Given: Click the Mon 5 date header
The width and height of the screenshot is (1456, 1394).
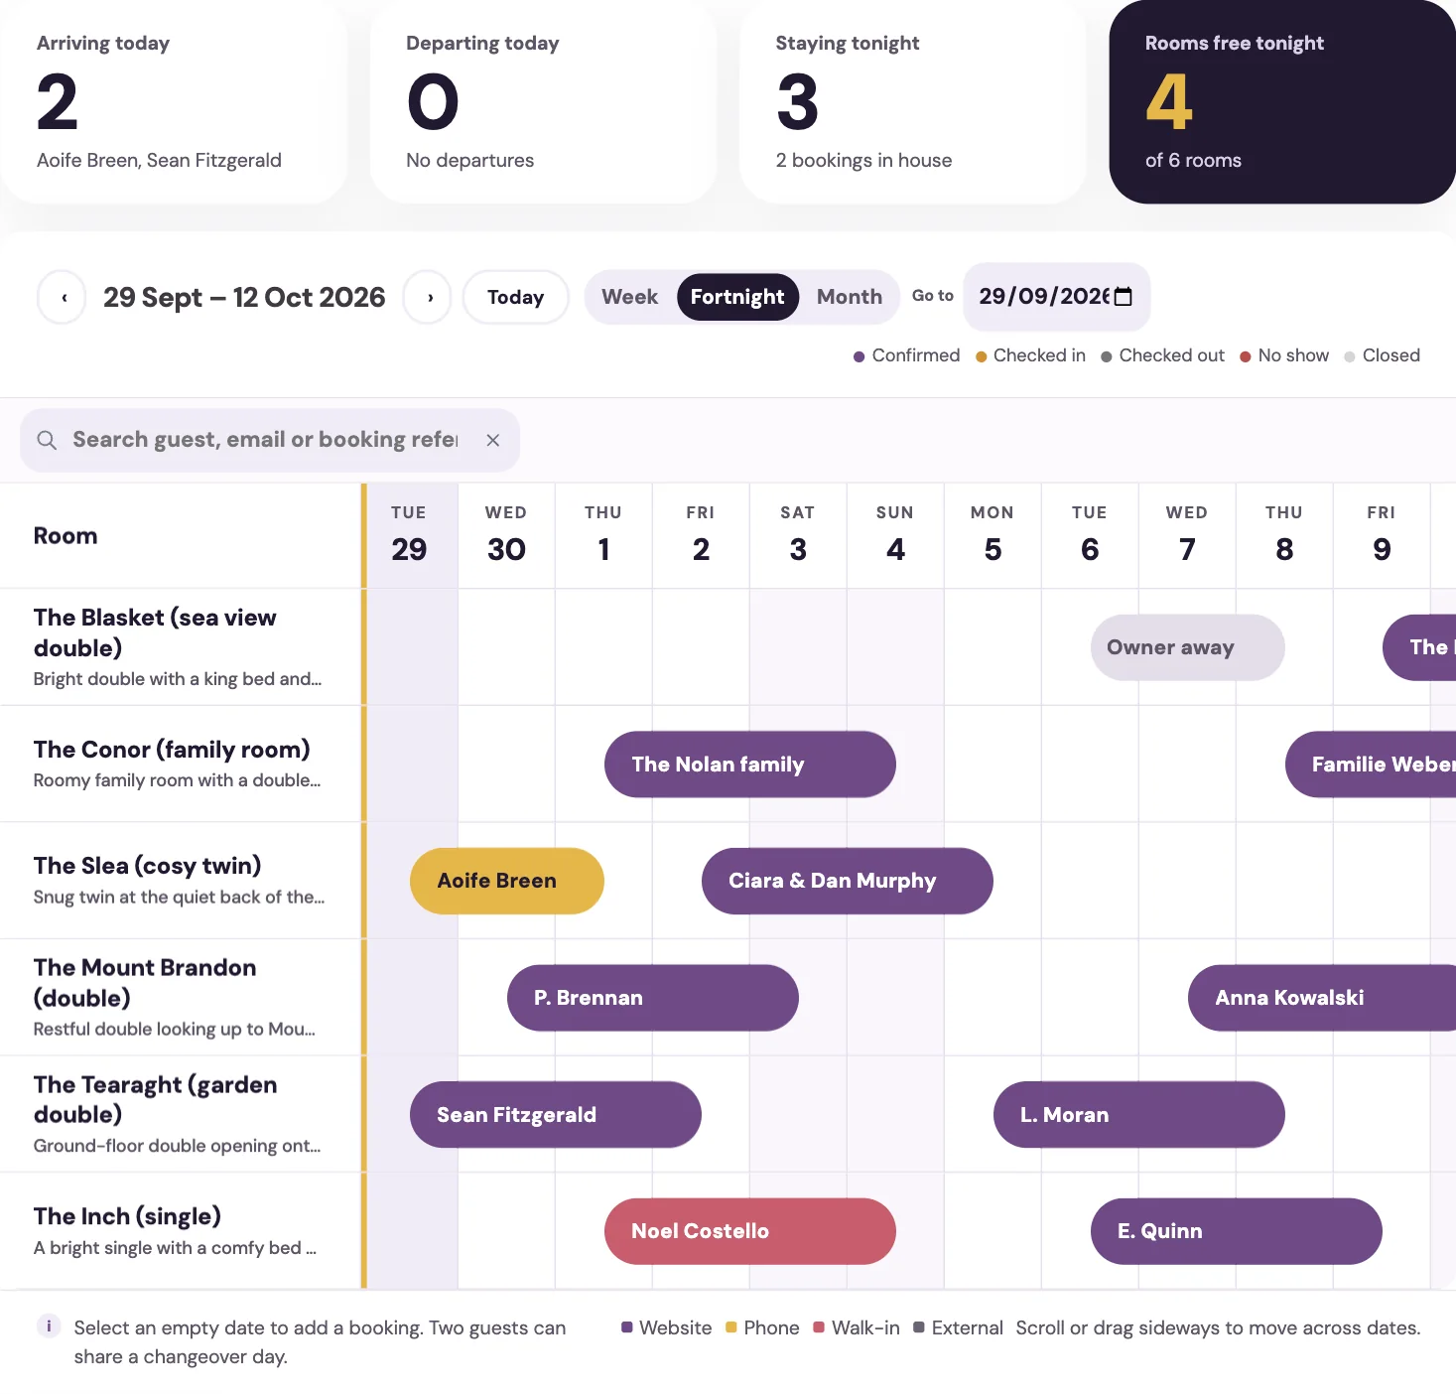Looking at the screenshot, I should (x=993, y=535).
